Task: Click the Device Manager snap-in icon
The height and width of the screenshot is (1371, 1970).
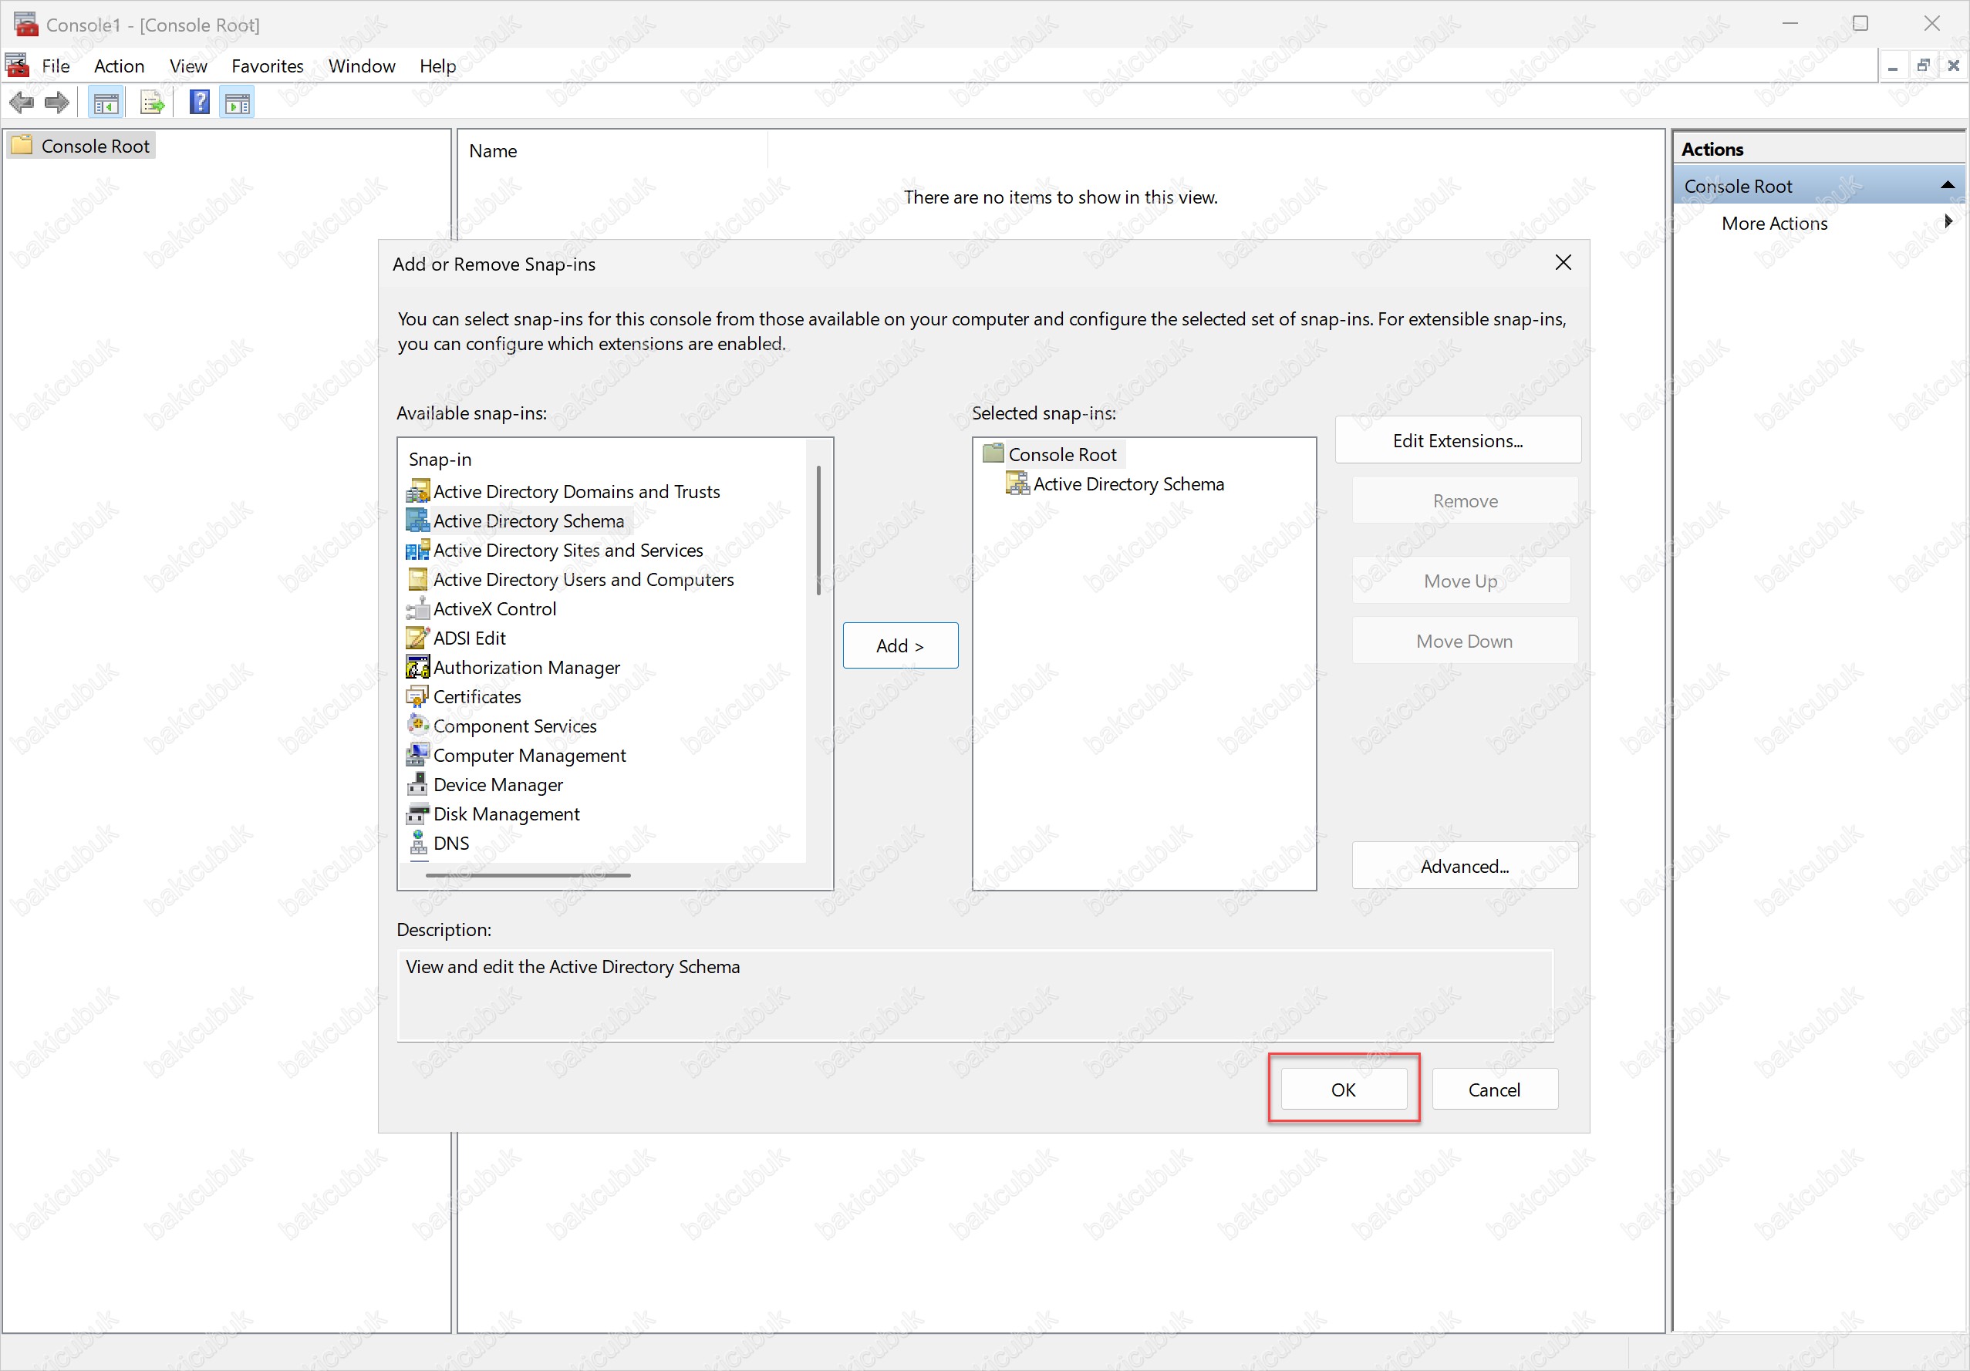Action: 418,784
